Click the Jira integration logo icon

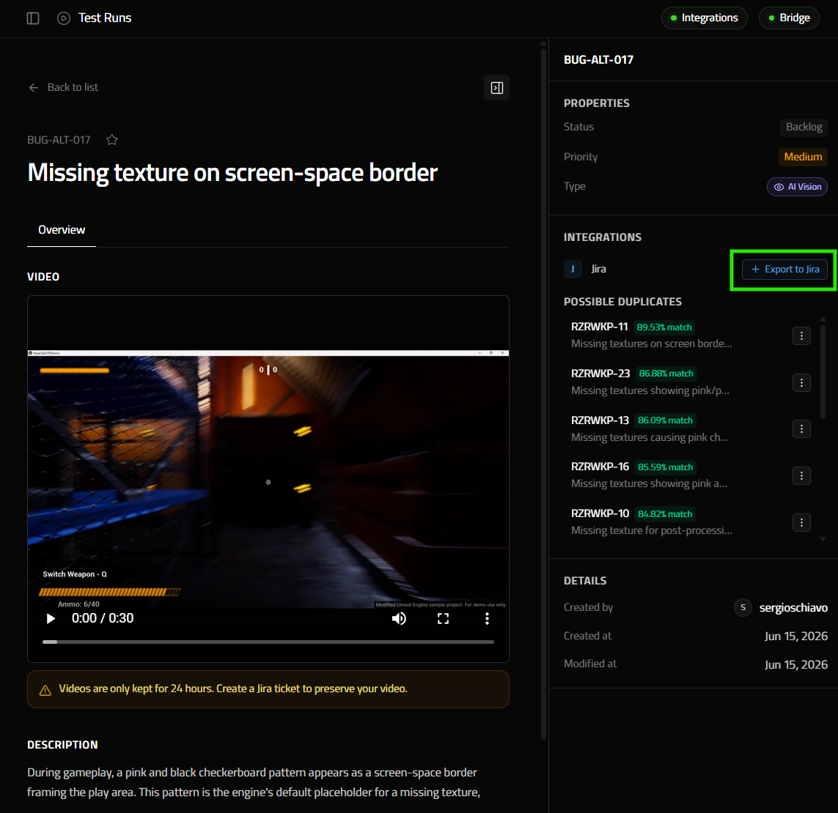[x=573, y=269]
